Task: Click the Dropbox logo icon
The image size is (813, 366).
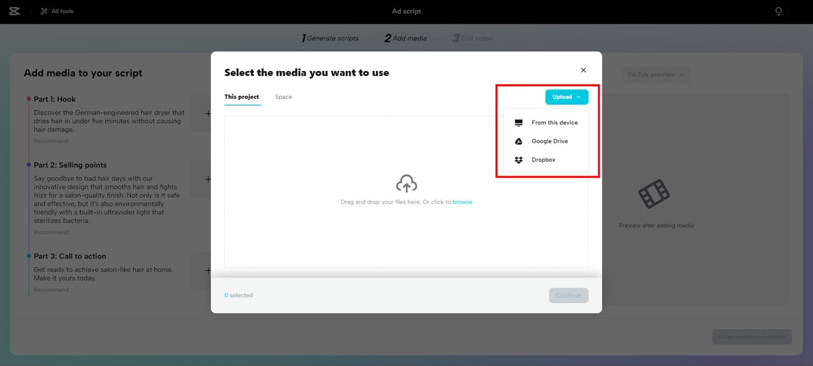Action: tap(518, 160)
